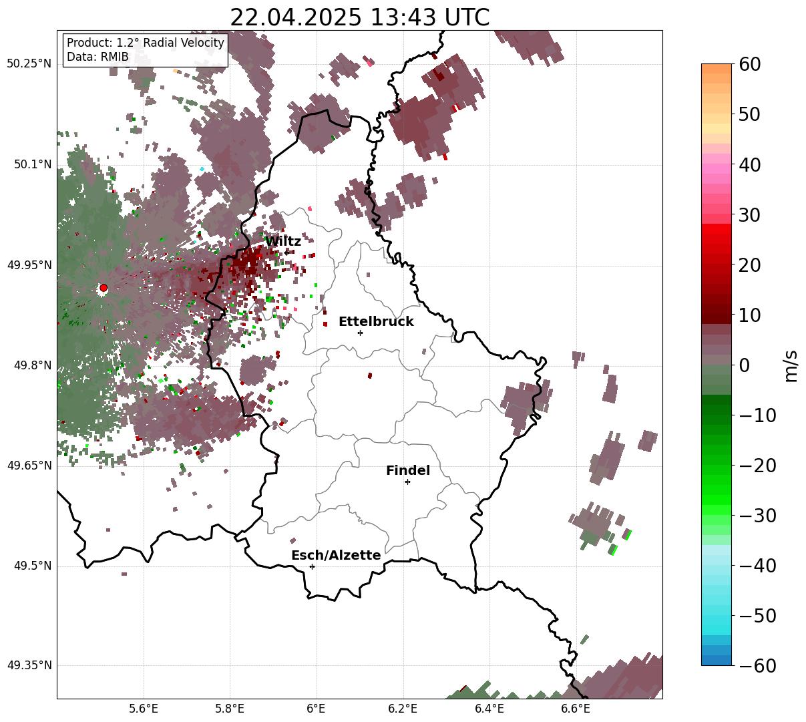Click the colorbar 50 tick value

click(751, 114)
